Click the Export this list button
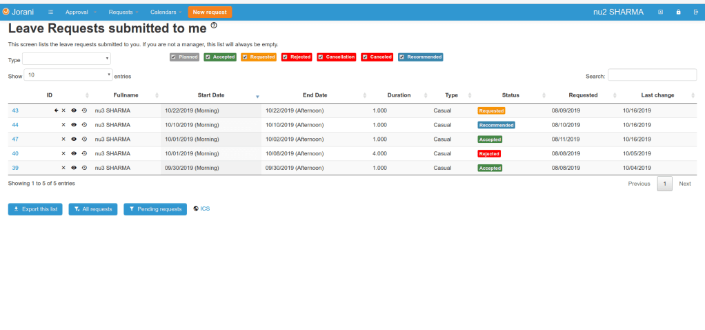705x330 pixels. pos(35,209)
